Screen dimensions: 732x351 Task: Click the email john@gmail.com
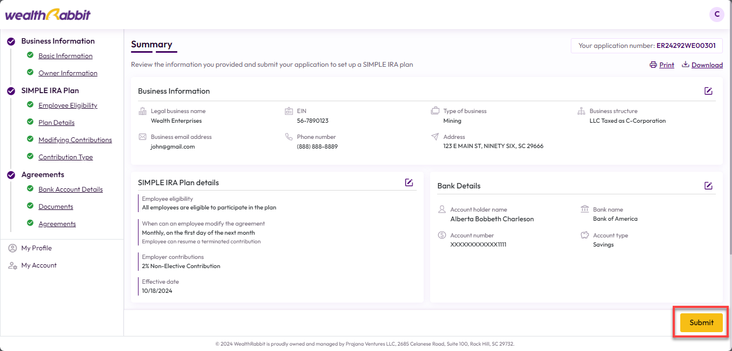tap(172, 146)
